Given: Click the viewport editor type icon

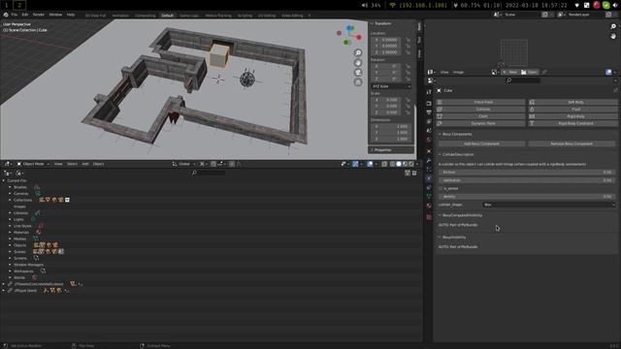Looking at the screenshot, I should (x=7, y=164).
